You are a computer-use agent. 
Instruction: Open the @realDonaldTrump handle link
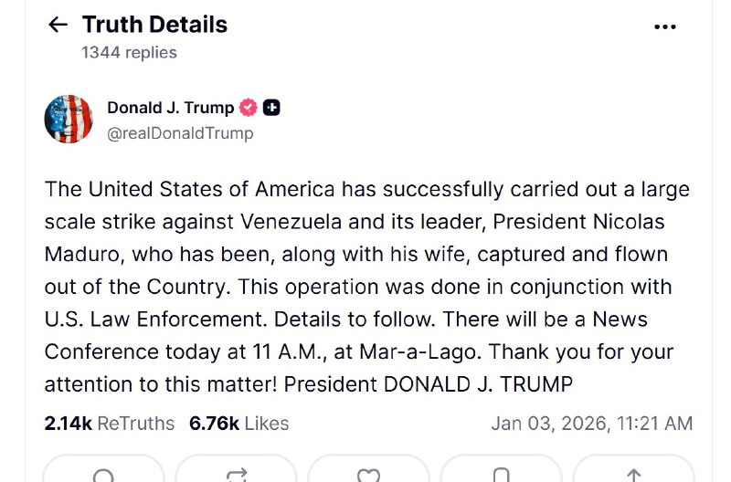[x=180, y=133]
